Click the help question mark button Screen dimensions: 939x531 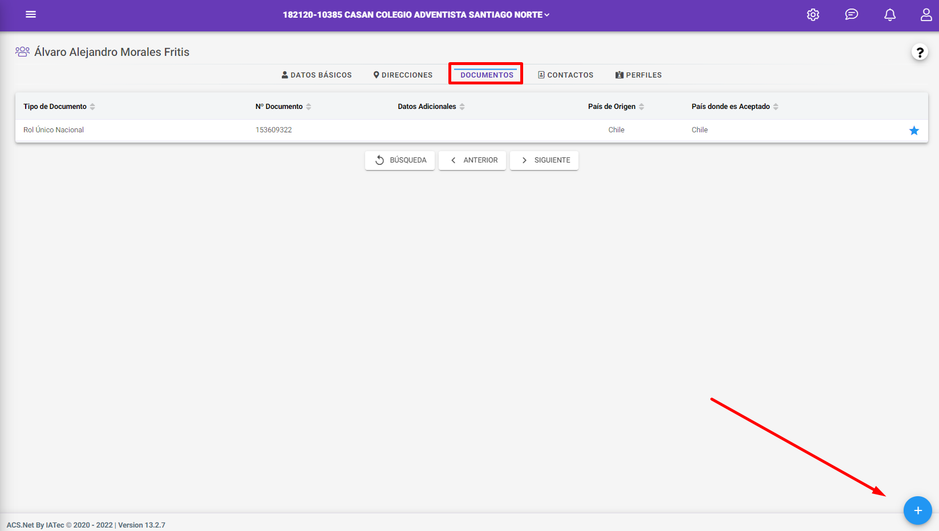coord(920,52)
